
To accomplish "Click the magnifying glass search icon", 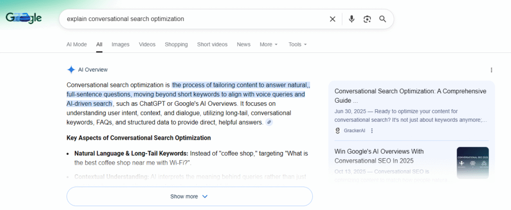I will tap(383, 19).
